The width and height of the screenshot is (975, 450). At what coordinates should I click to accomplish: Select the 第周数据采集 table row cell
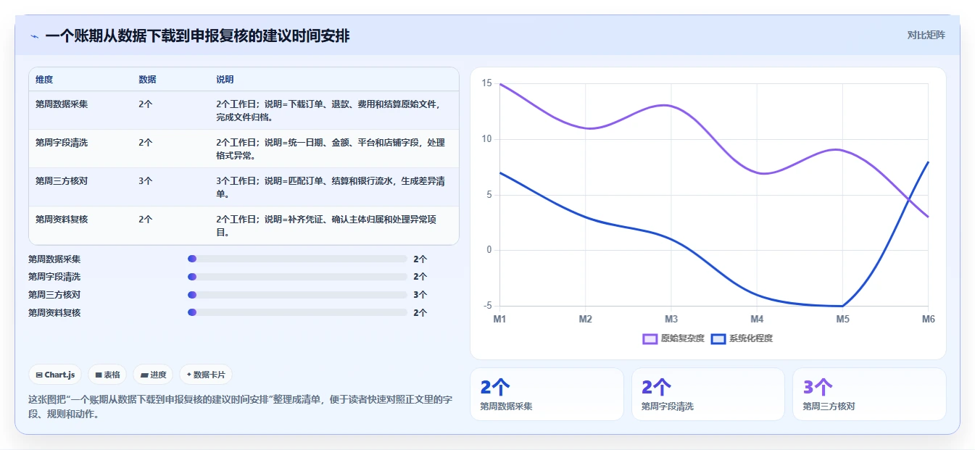(x=62, y=104)
